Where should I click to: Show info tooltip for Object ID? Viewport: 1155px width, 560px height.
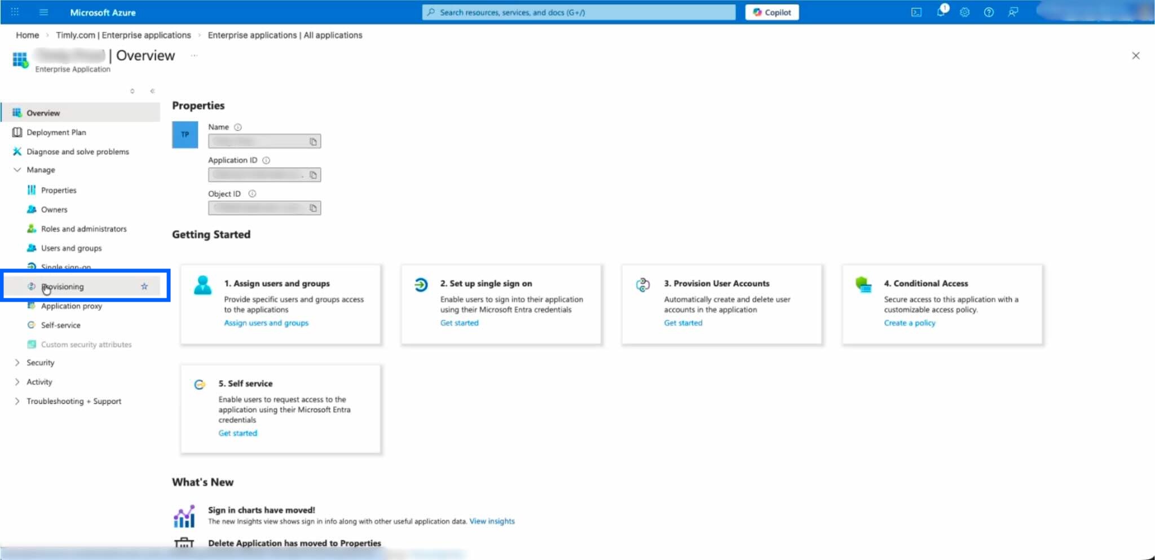[x=252, y=193]
